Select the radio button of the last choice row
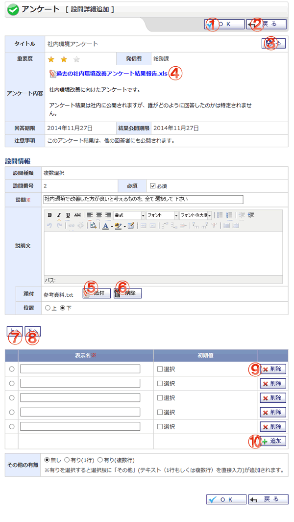The width and height of the screenshot is (294, 522). [x=12, y=426]
